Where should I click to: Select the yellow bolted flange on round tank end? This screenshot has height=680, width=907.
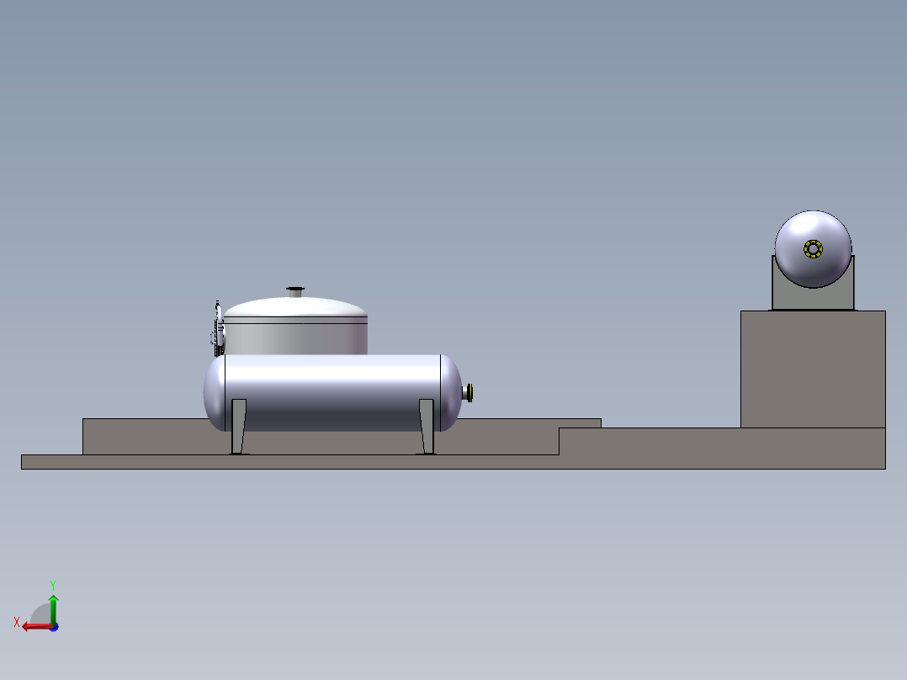pyautogui.click(x=813, y=249)
